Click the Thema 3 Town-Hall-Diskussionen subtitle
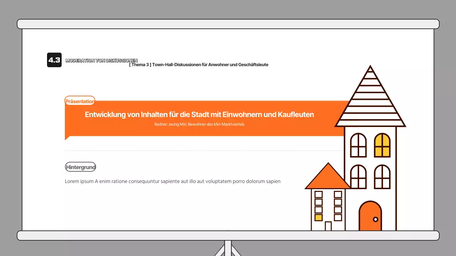This screenshot has height=256, width=456. (198, 65)
